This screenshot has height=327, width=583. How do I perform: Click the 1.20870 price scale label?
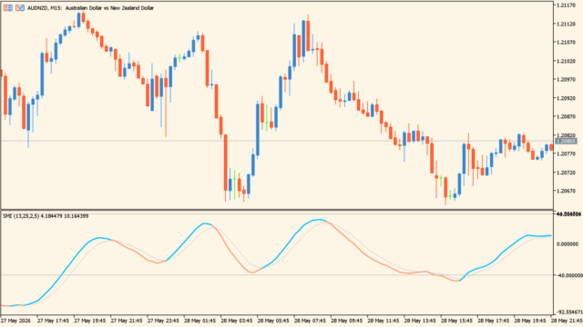pos(566,117)
